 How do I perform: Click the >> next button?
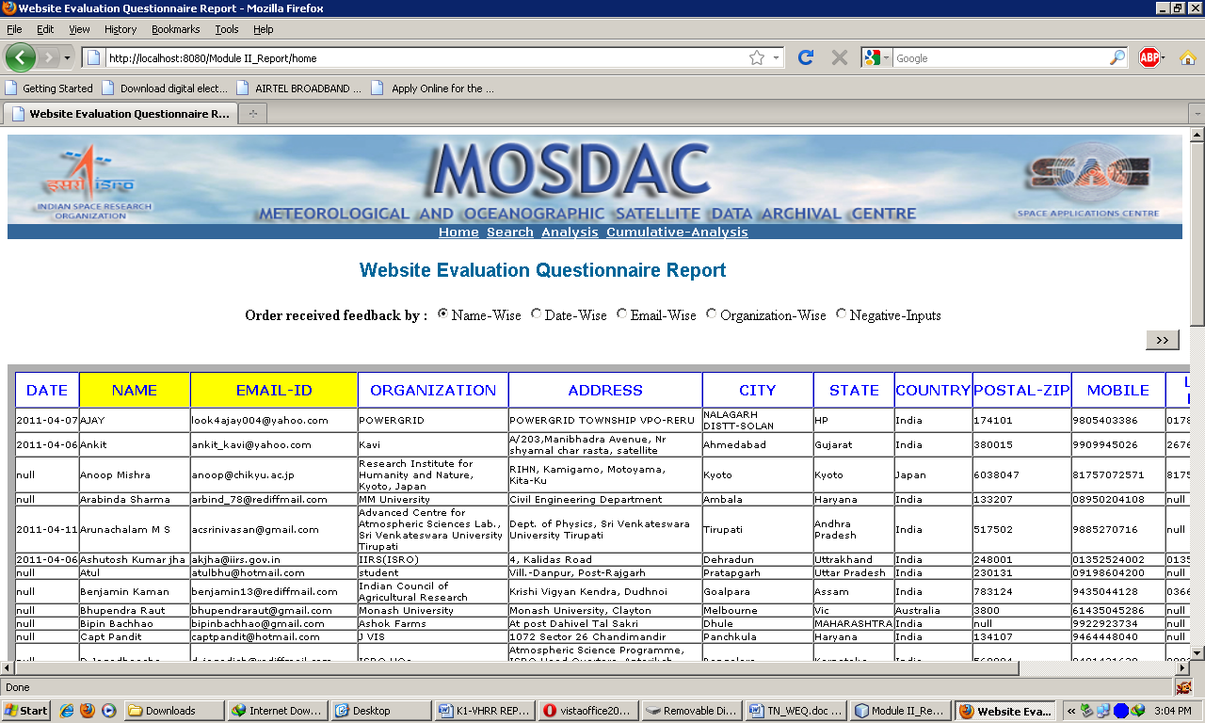tap(1162, 340)
